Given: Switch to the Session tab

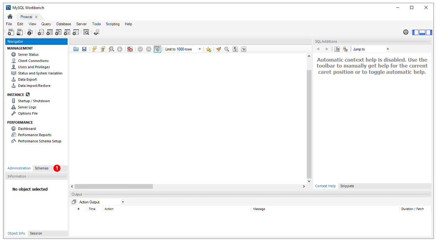Looking at the screenshot, I should [x=36, y=233].
